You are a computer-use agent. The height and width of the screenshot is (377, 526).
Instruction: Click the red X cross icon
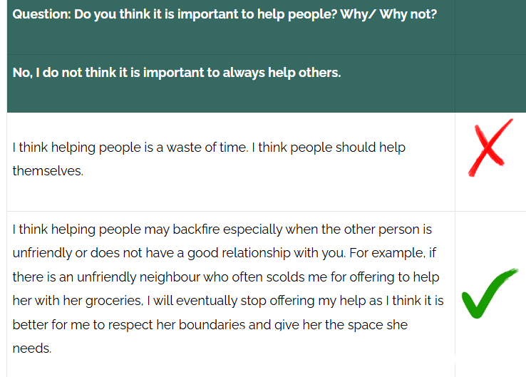click(490, 148)
